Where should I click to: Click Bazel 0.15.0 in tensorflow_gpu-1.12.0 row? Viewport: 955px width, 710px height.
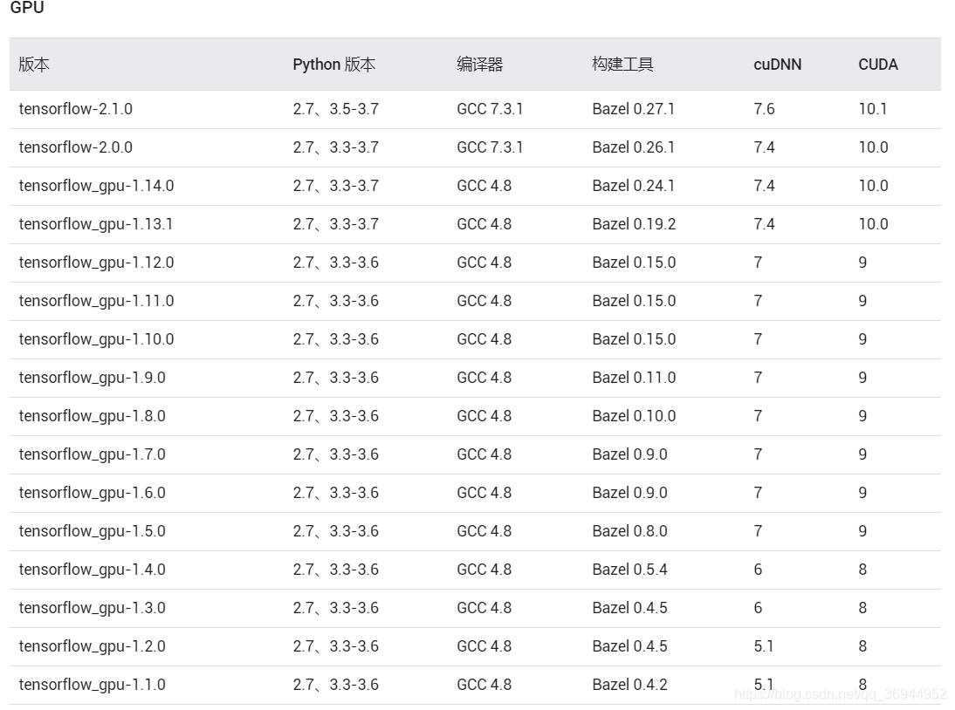point(634,263)
